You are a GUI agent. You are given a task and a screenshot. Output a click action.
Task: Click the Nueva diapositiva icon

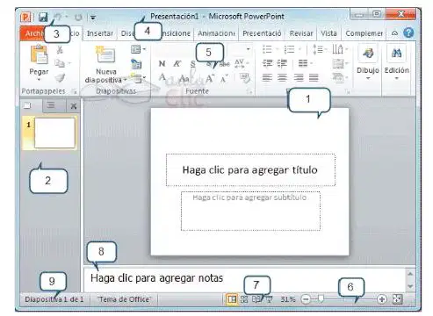point(105,54)
